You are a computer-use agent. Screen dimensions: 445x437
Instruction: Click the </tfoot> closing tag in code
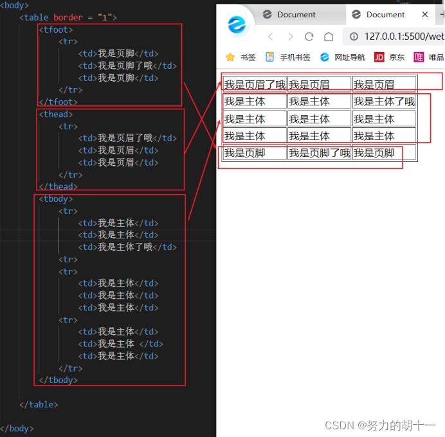click(58, 102)
